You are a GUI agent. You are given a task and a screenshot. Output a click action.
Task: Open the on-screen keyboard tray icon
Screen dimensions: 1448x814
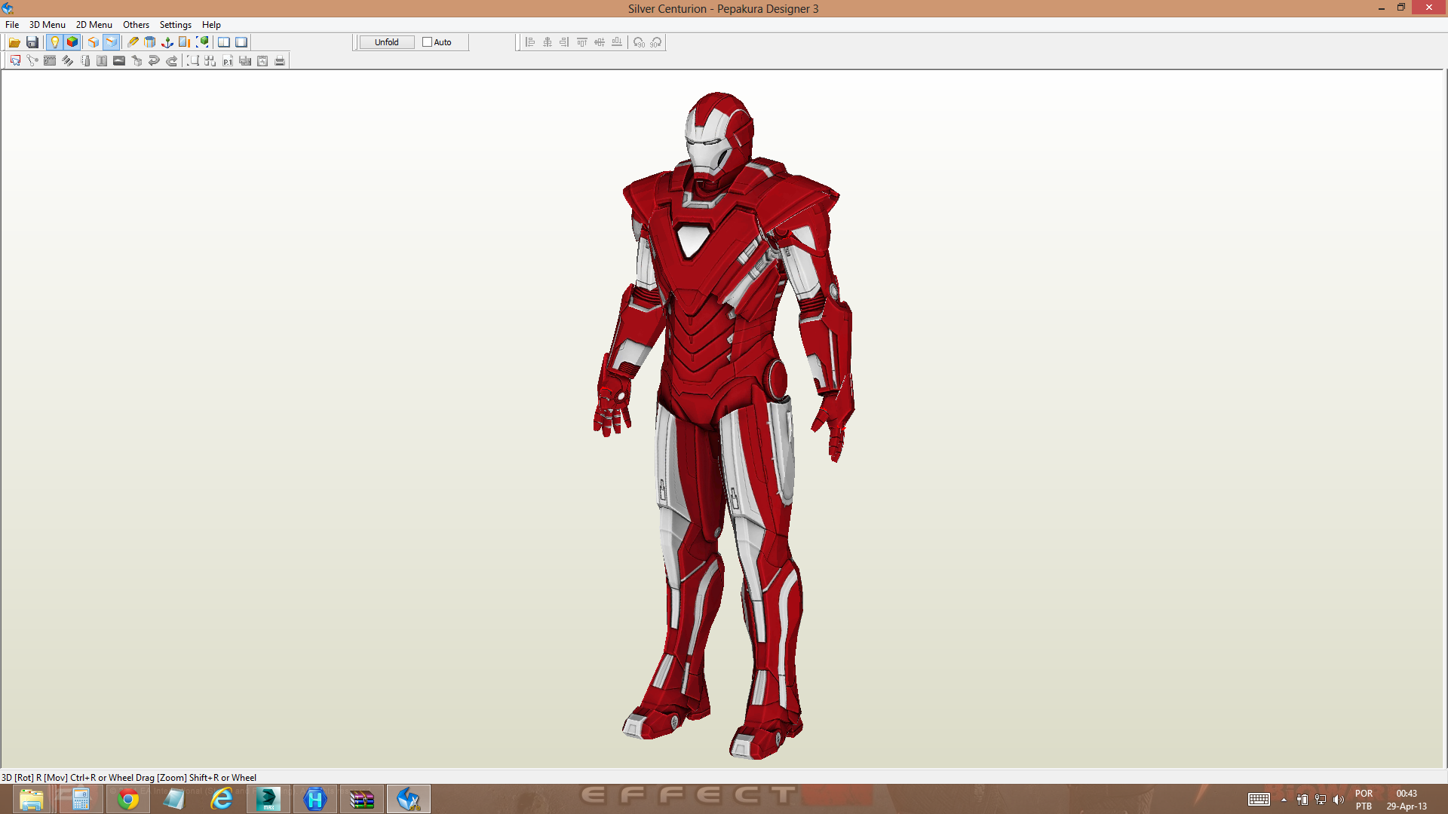[x=1259, y=800]
